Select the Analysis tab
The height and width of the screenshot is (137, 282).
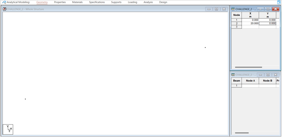148,2
